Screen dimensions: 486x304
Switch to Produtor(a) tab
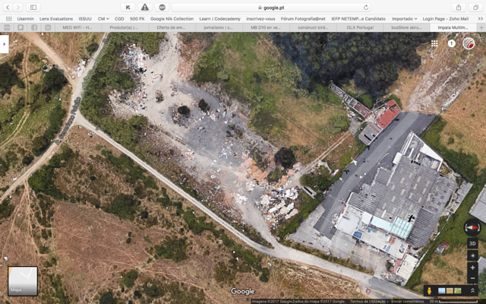click(125, 27)
